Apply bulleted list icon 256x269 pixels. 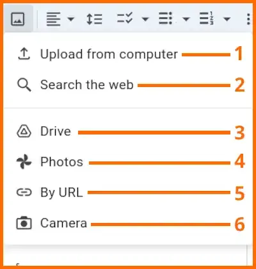pos(166,19)
